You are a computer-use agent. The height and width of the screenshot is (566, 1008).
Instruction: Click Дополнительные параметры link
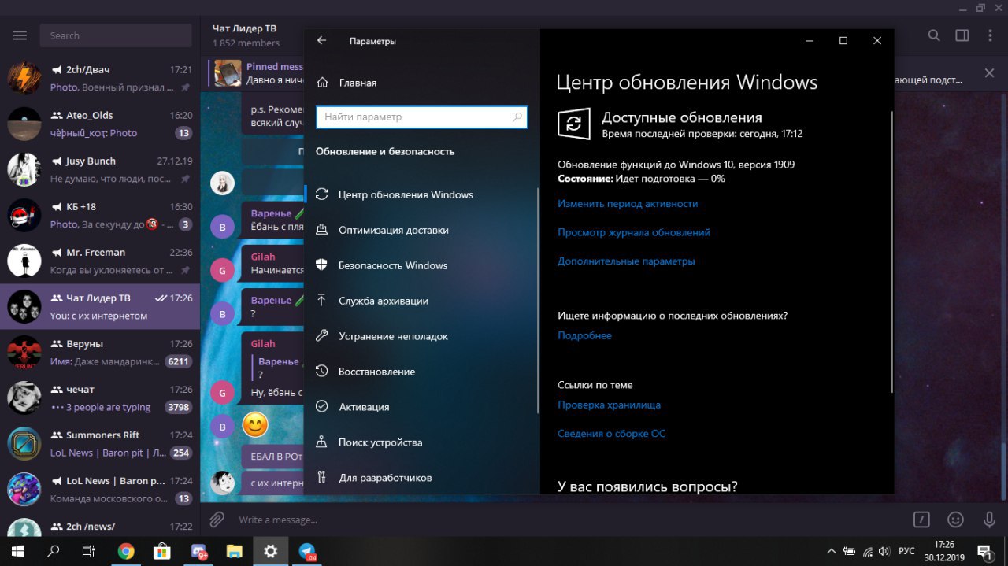coord(626,261)
